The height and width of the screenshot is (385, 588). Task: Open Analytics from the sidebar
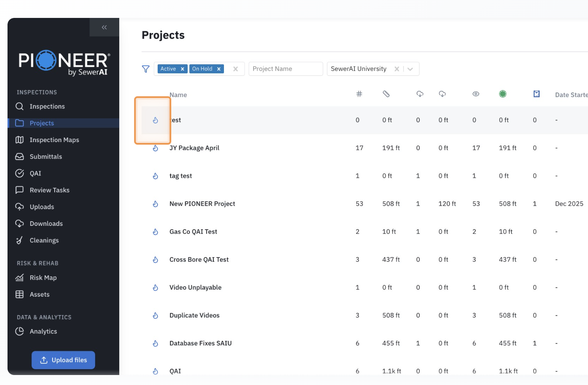click(43, 332)
